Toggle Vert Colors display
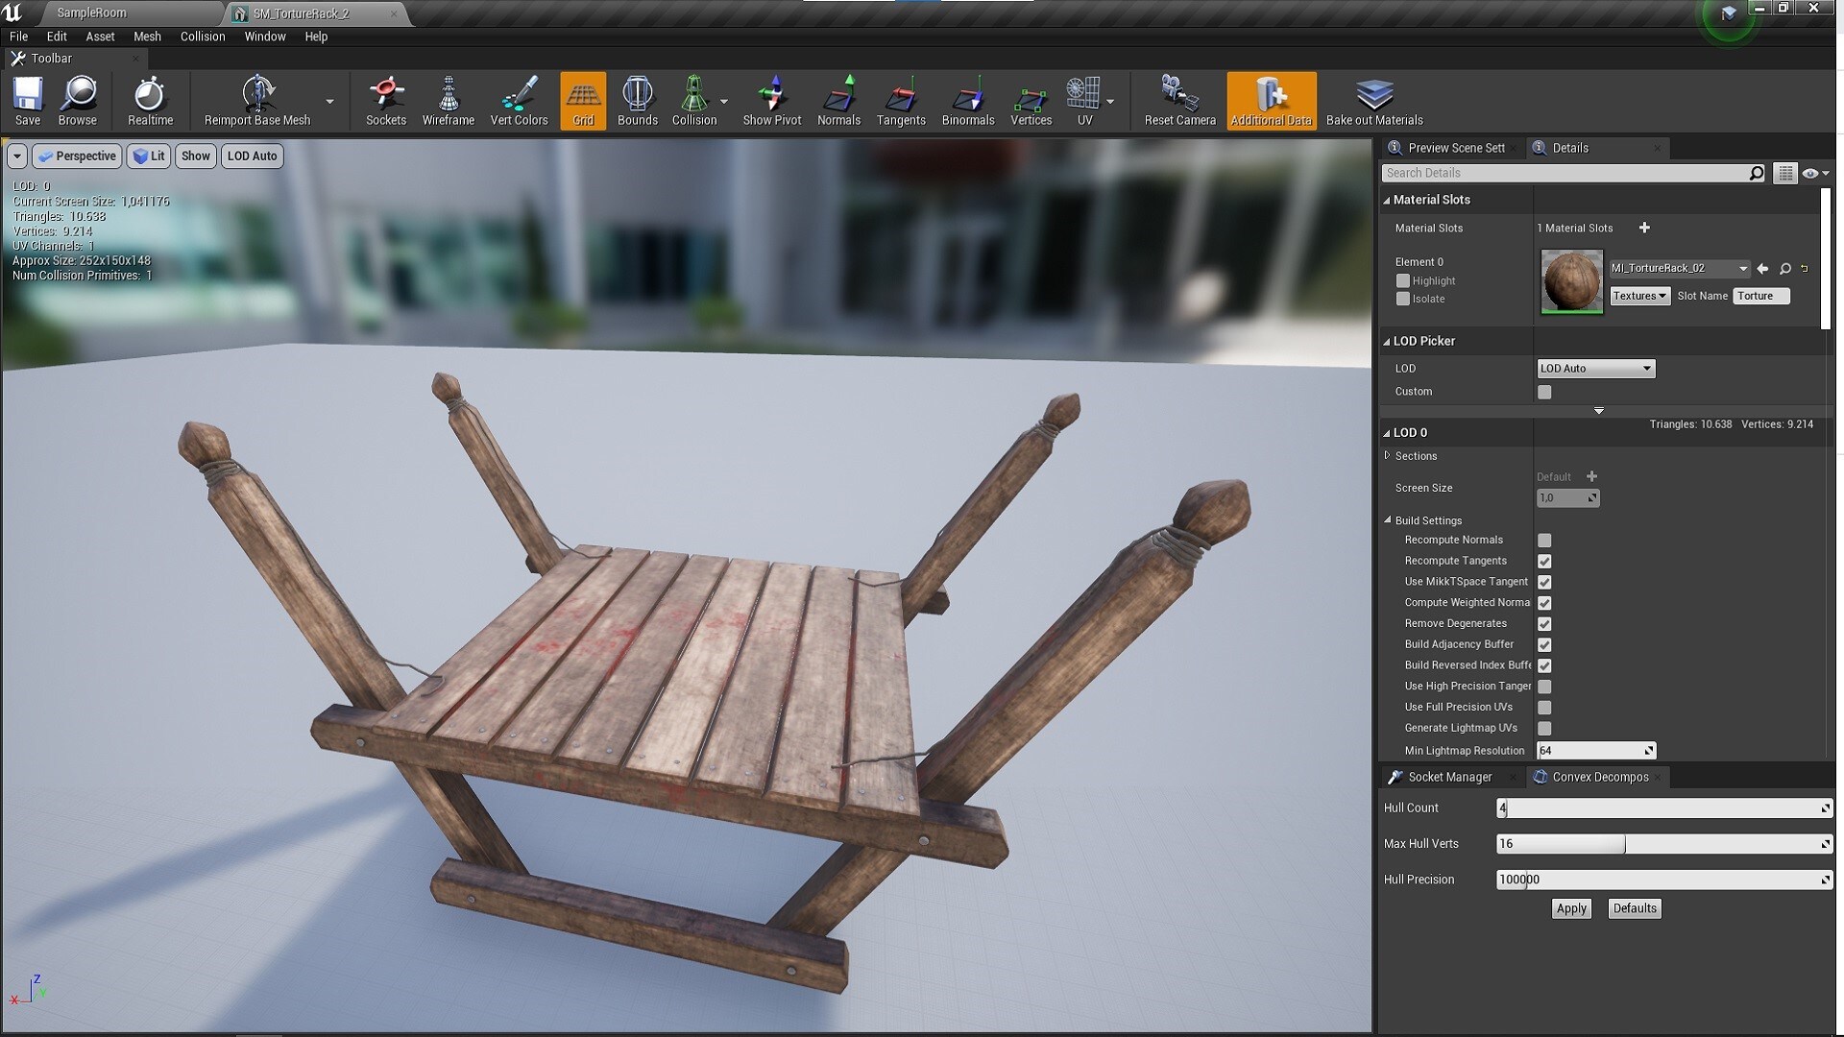The height and width of the screenshot is (1037, 1844). pyautogui.click(x=519, y=100)
